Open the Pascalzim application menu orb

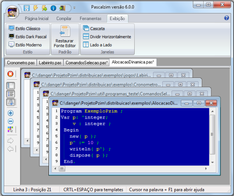click(x=12, y=12)
